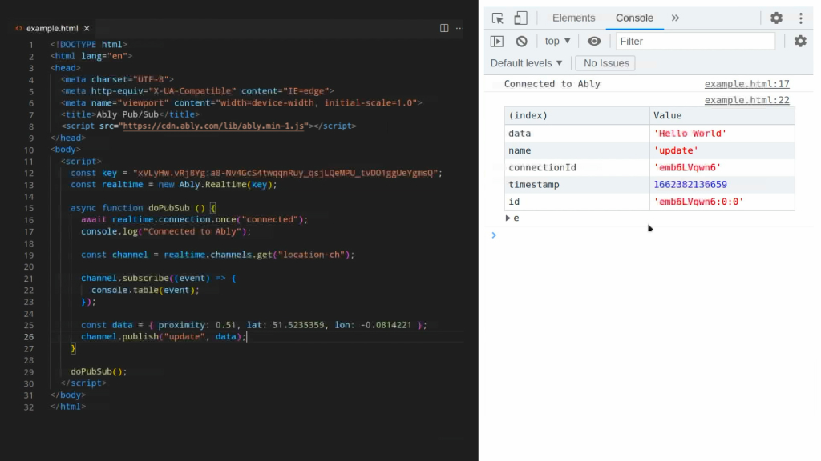Image resolution: width=821 pixels, height=461 pixels.
Task: Activate the inspect element picker
Action: (498, 18)
